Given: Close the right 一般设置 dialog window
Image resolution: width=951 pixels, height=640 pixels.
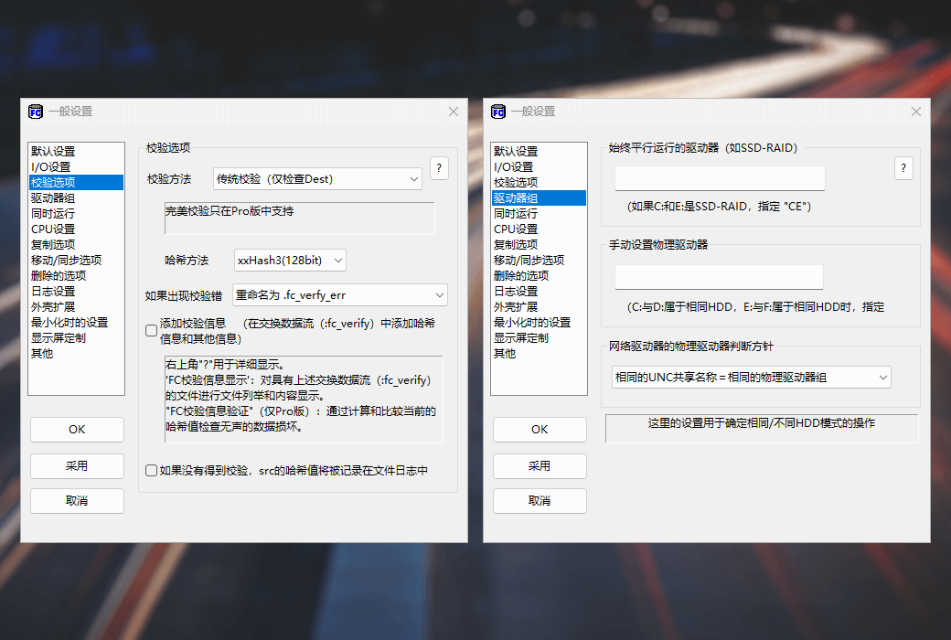Looking at the screenshot, I should coord(916,112).
